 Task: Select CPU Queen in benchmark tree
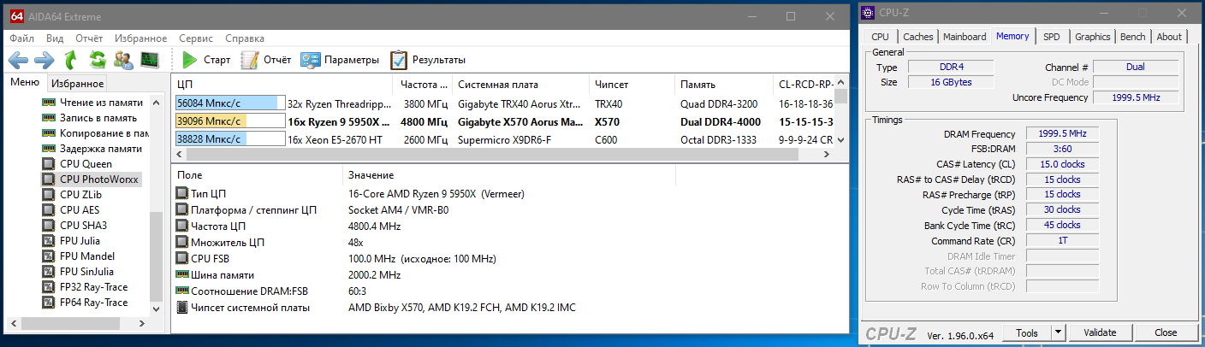click(x=86, y=164)
